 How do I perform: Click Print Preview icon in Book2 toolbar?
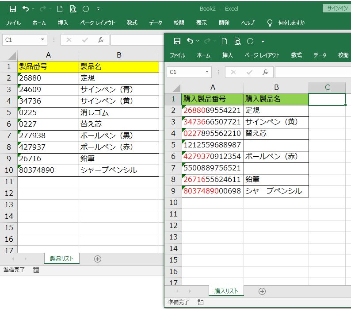click(72, 9)
